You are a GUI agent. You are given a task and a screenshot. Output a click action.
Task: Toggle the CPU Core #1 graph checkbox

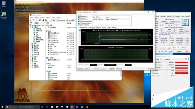(x=99, y=30)
